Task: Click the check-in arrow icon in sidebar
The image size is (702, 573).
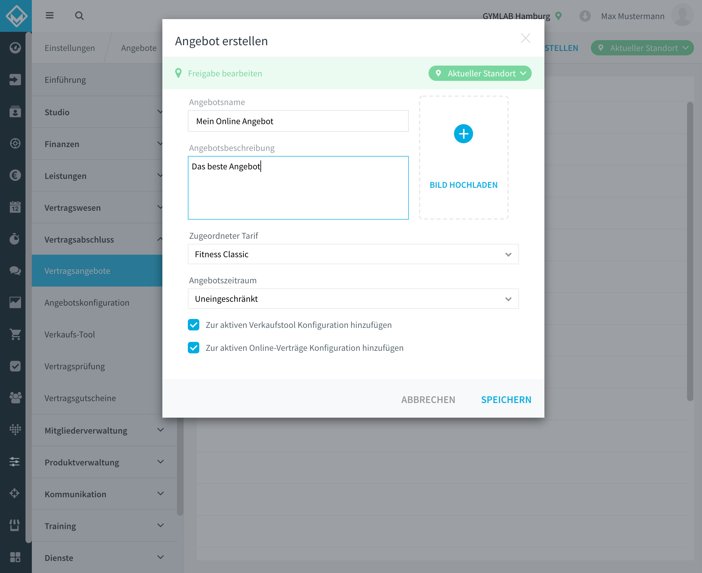Action: [x=15, y=80]
